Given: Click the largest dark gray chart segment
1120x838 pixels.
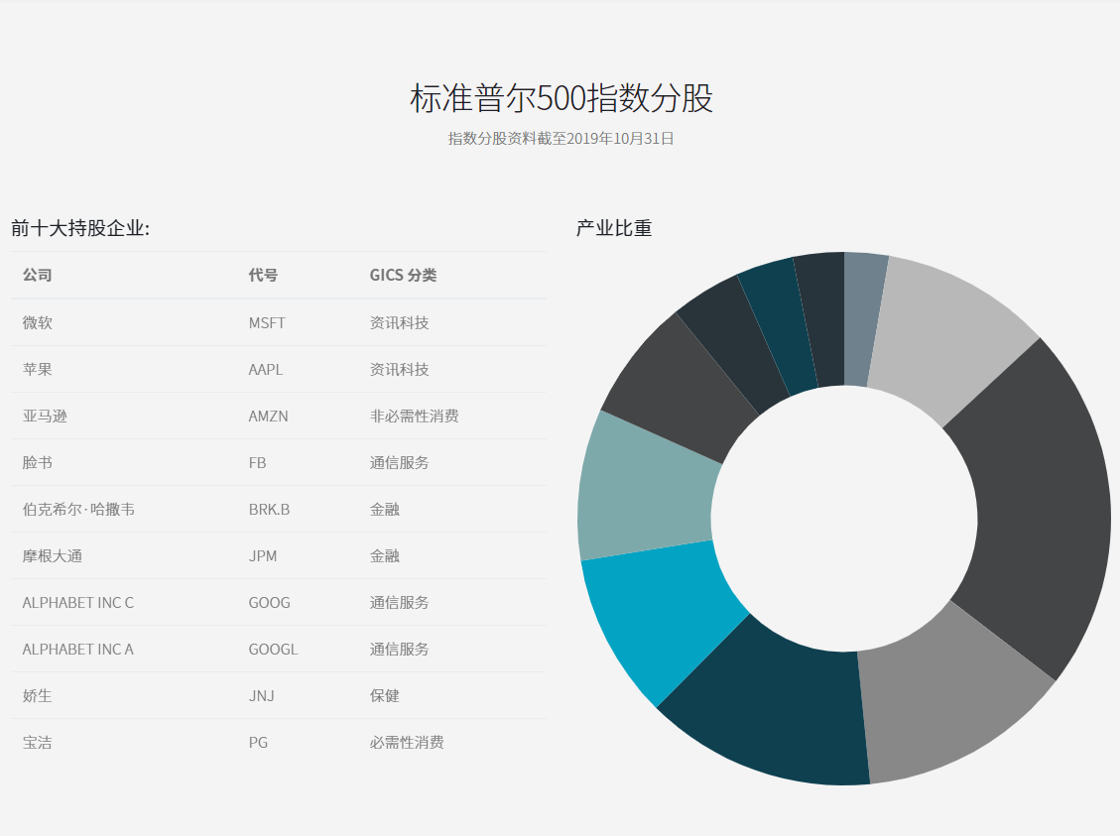Looking at the screenshot, I should tap(1002, 466).
